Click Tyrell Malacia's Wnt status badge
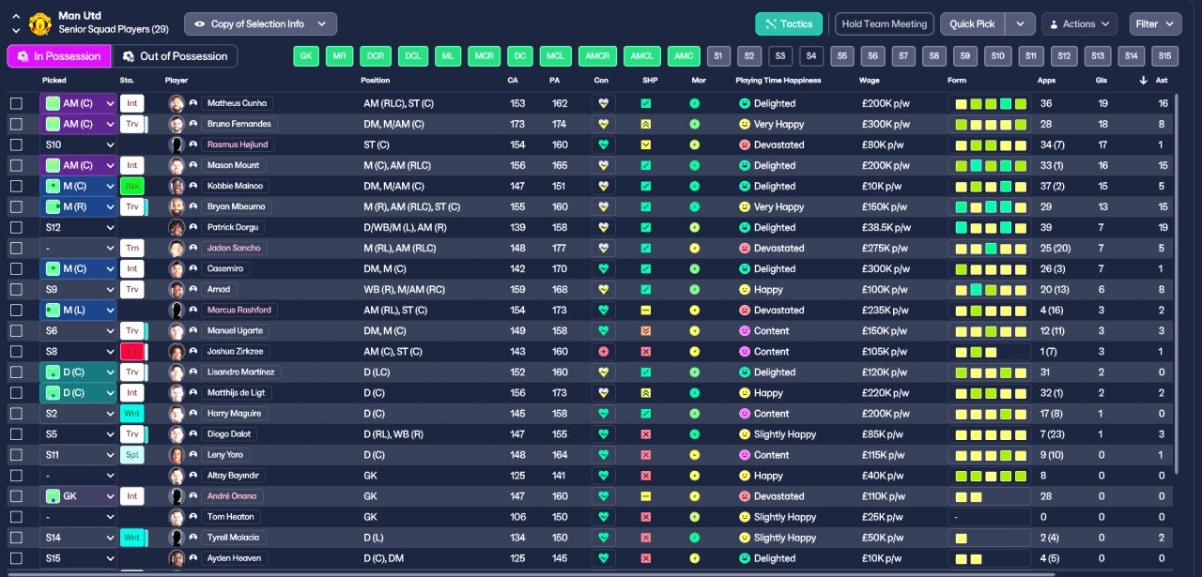 pos(131,537)
